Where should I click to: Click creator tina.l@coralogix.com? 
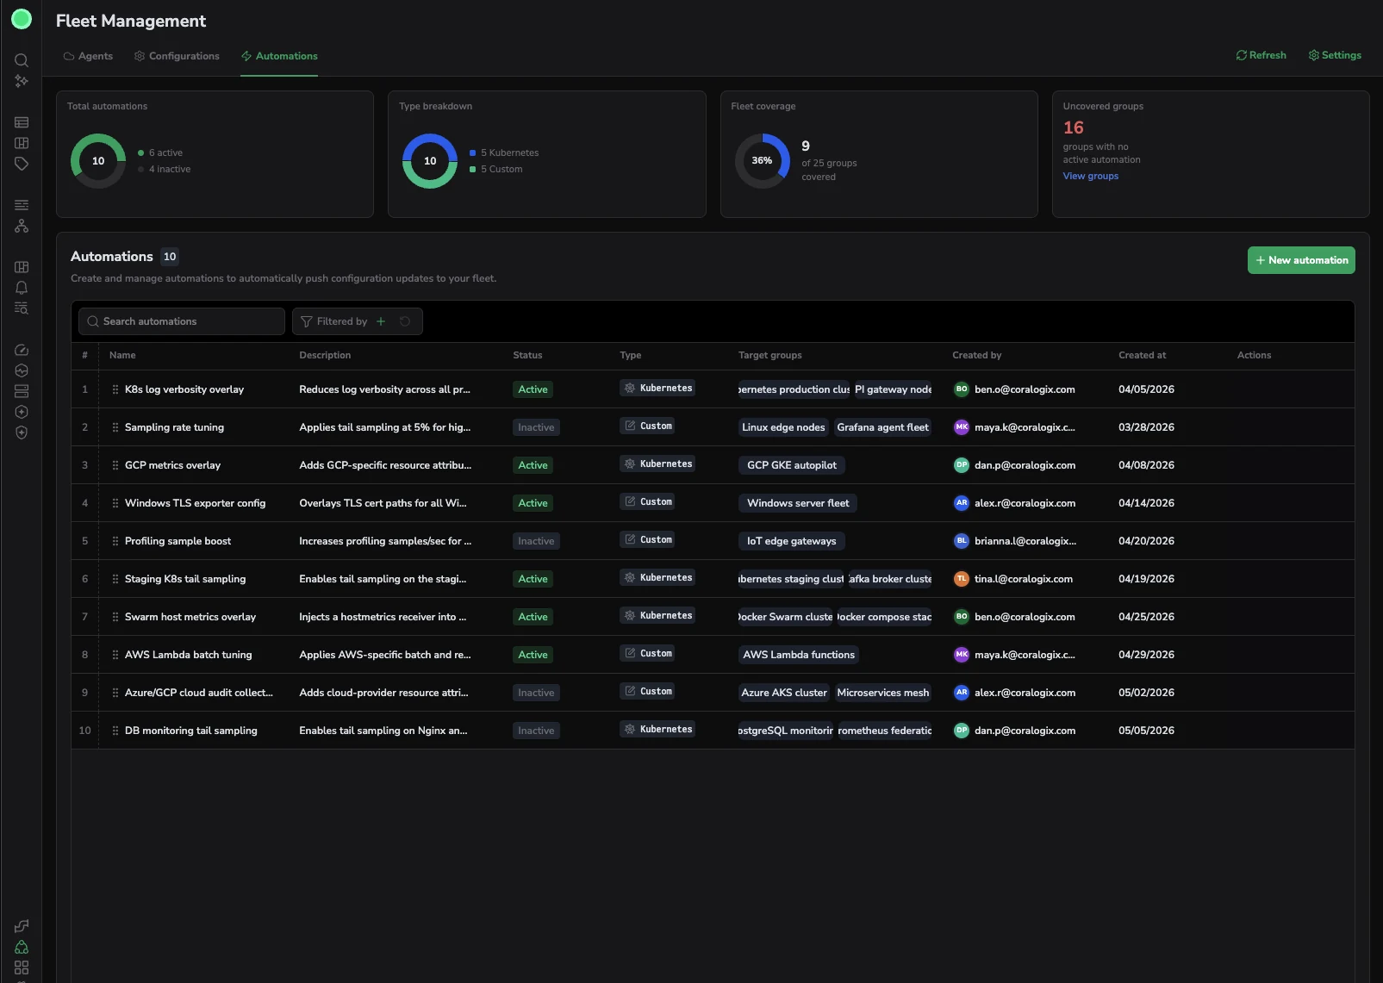click(x=1013, y=579)
